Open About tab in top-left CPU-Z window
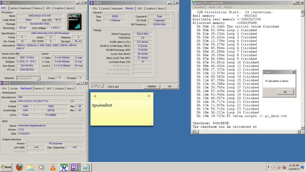 pos(69,8)
